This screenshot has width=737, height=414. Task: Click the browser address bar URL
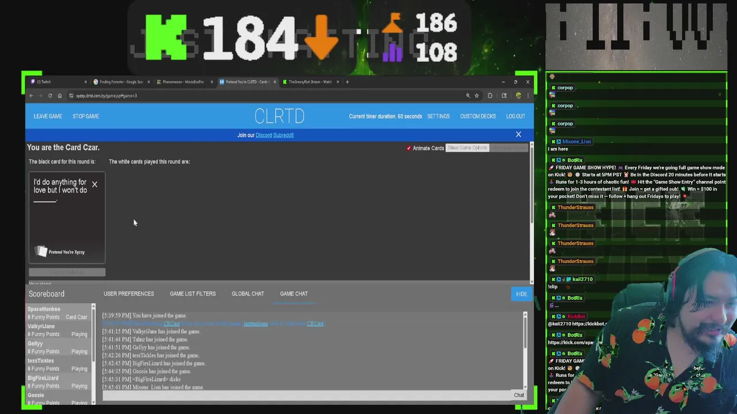click(107, 95)
